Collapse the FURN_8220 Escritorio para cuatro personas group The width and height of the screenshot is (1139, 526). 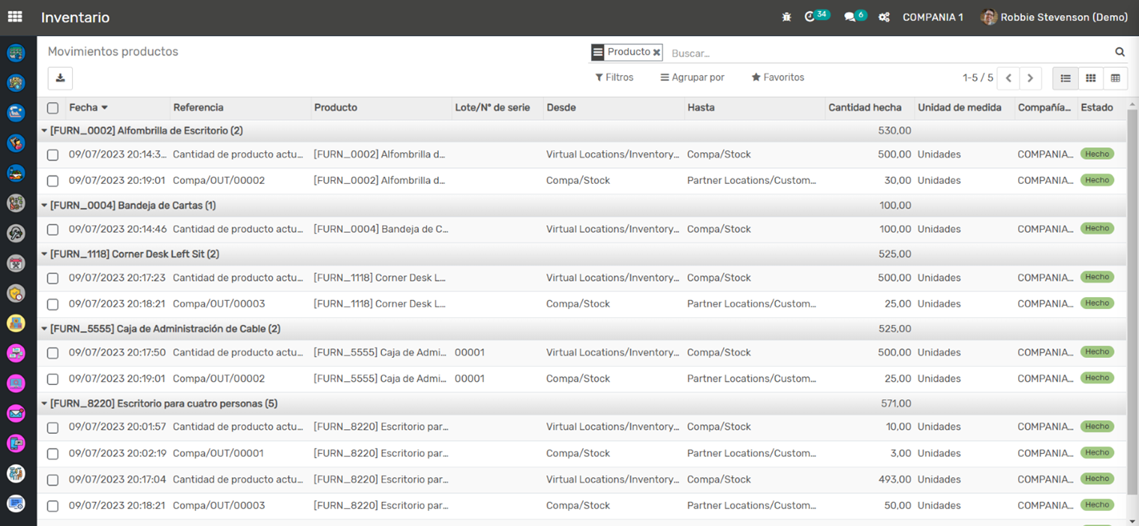pyautogui.click(x=45, y=404)
